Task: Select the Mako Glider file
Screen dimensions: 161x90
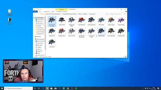Action: [x=101, y=21]
